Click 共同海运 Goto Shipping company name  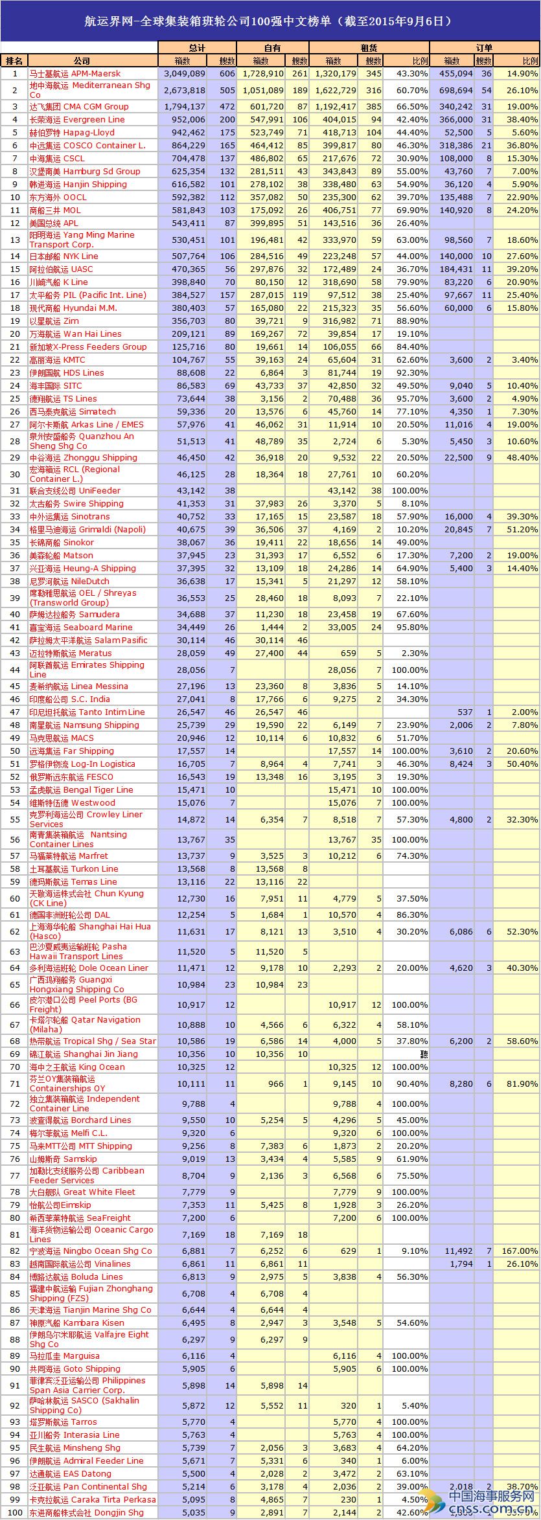tap(75, 1369)
